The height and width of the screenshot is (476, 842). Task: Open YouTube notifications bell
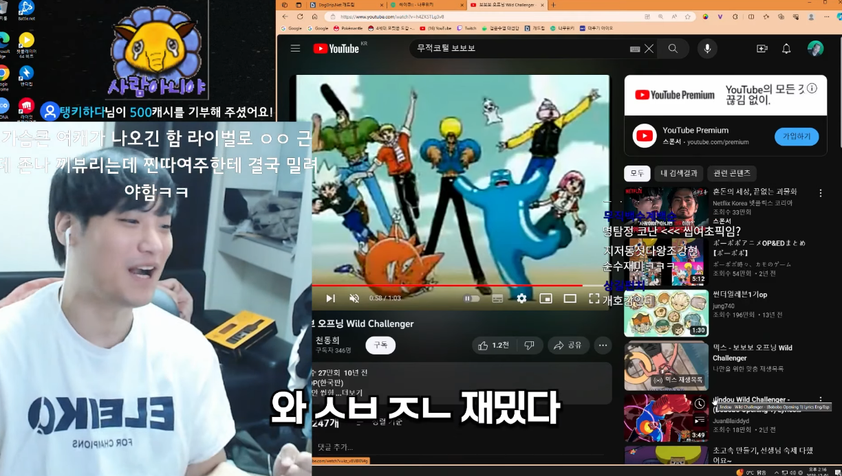pyautogui.click(x=786, y=49)
